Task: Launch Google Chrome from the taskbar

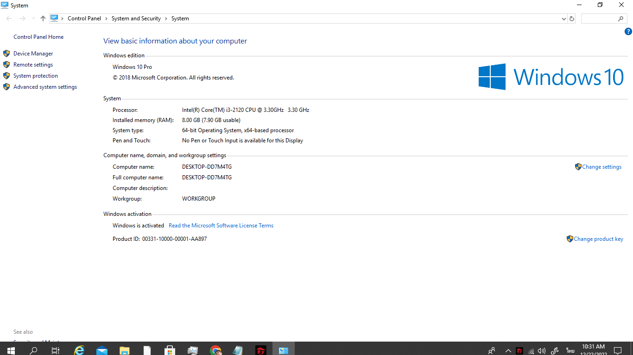Action: click(215, 350)
